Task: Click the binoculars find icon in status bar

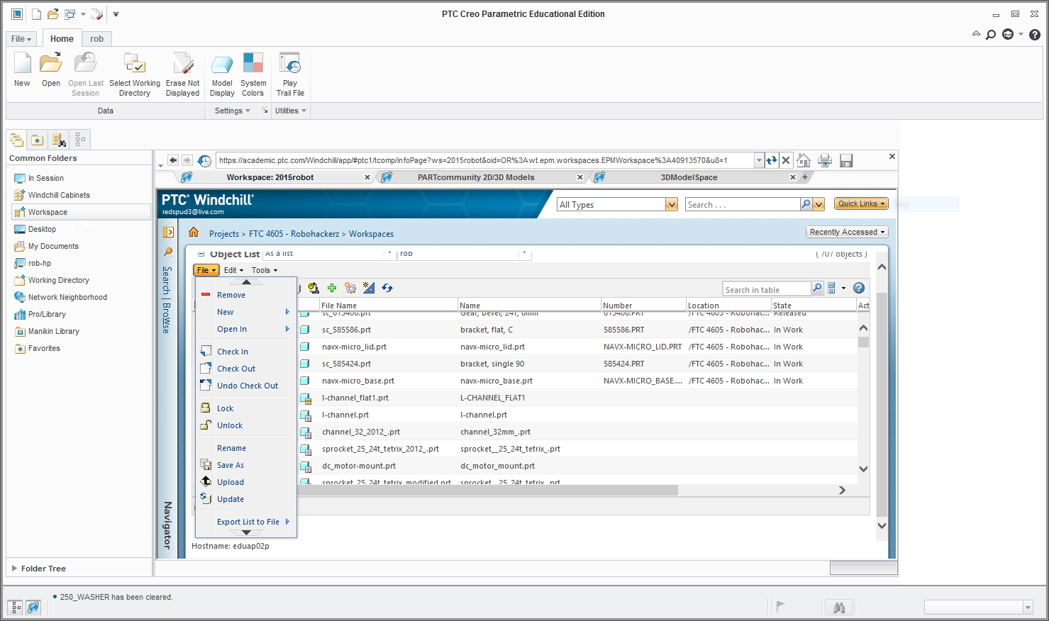Action: coord(839,607)
